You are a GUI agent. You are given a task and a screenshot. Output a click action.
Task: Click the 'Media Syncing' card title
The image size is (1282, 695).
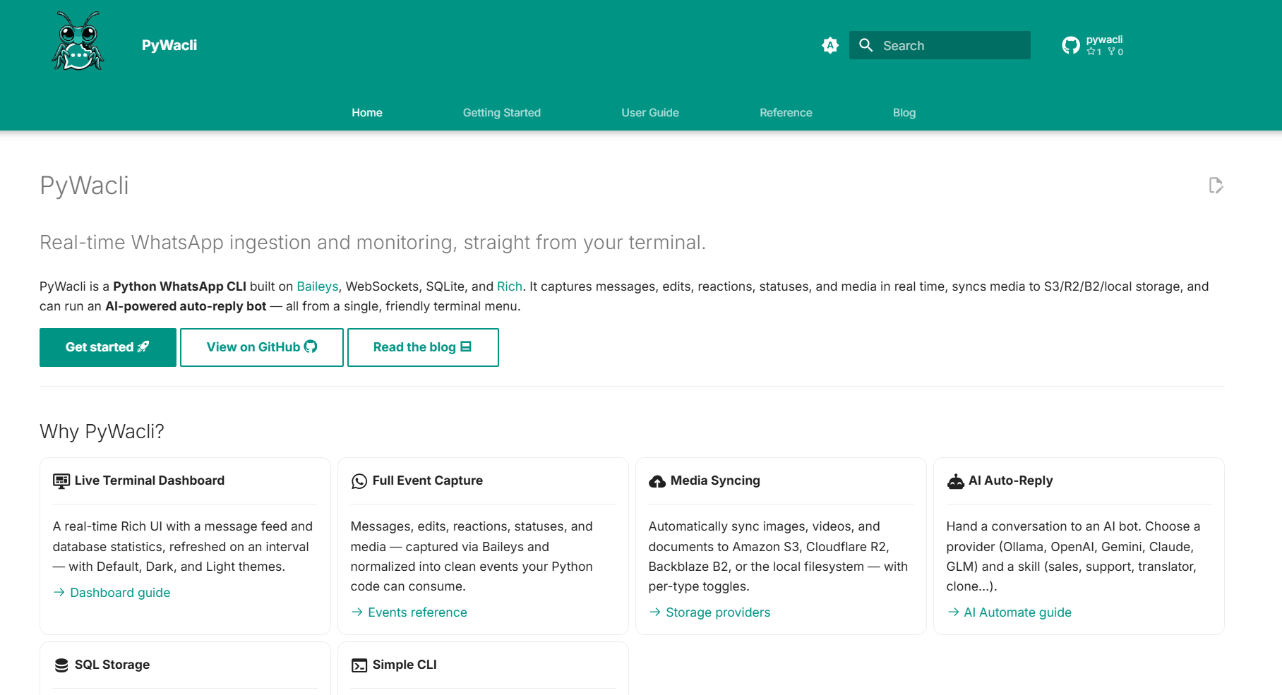click(x=715, y=481)
